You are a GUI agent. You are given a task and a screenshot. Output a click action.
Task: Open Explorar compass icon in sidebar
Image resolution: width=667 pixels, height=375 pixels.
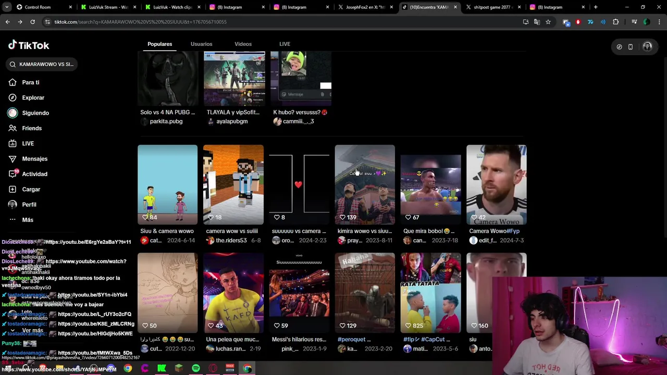tap(13, 97)
